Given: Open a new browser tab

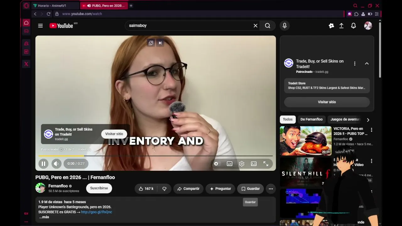Looking at the screenshot, I should [x=131, y=6].
